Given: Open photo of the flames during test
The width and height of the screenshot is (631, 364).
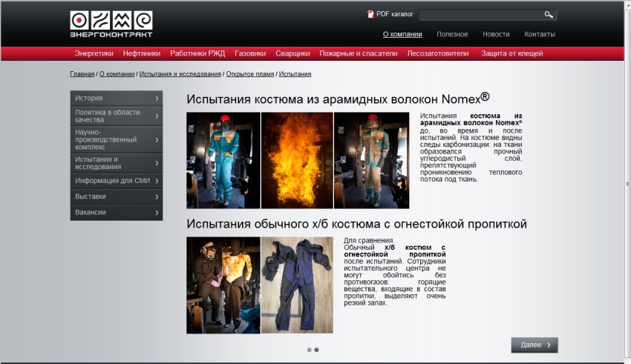Looking at the screenshot, I should tap(297, 160).
